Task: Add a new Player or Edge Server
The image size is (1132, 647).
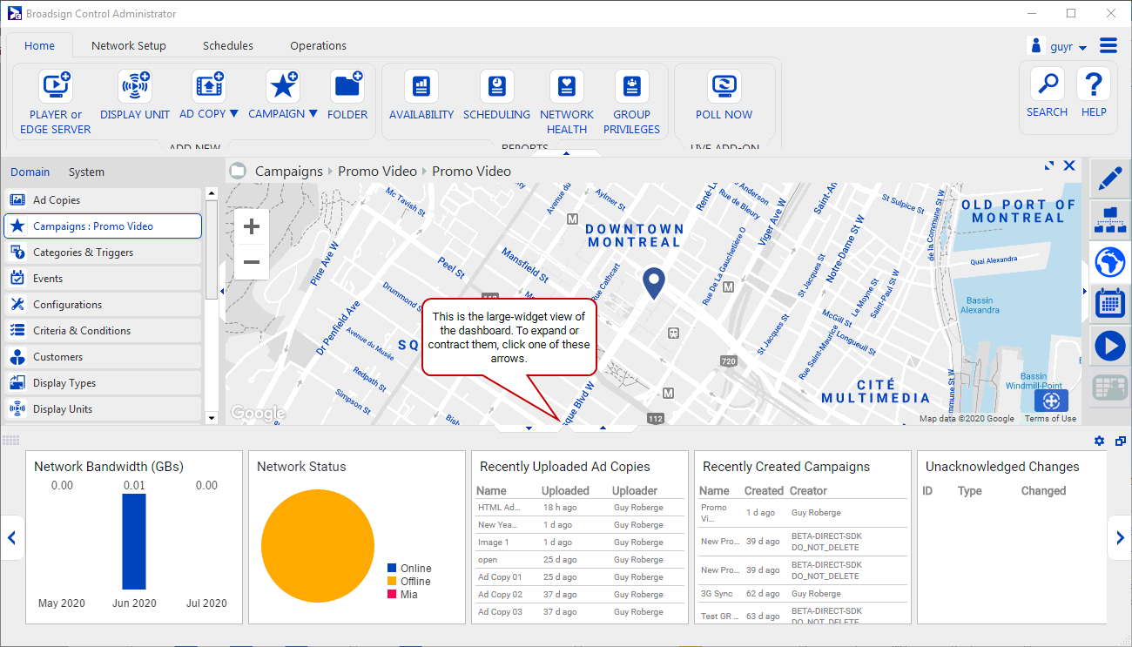Action: 56,103
